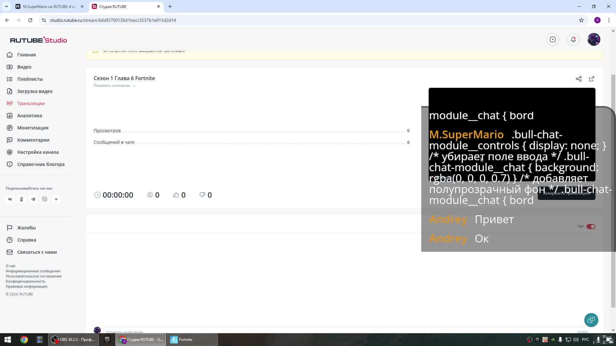The width and height of the screenshot is (616, 346).
Task: Open the tab search dropdown arrow
Action: 6,6
